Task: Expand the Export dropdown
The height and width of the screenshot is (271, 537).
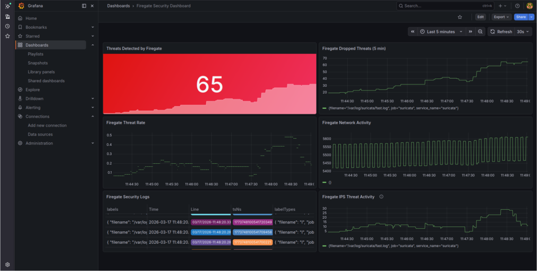Action: pyautogui.click(x=501, y=17)
